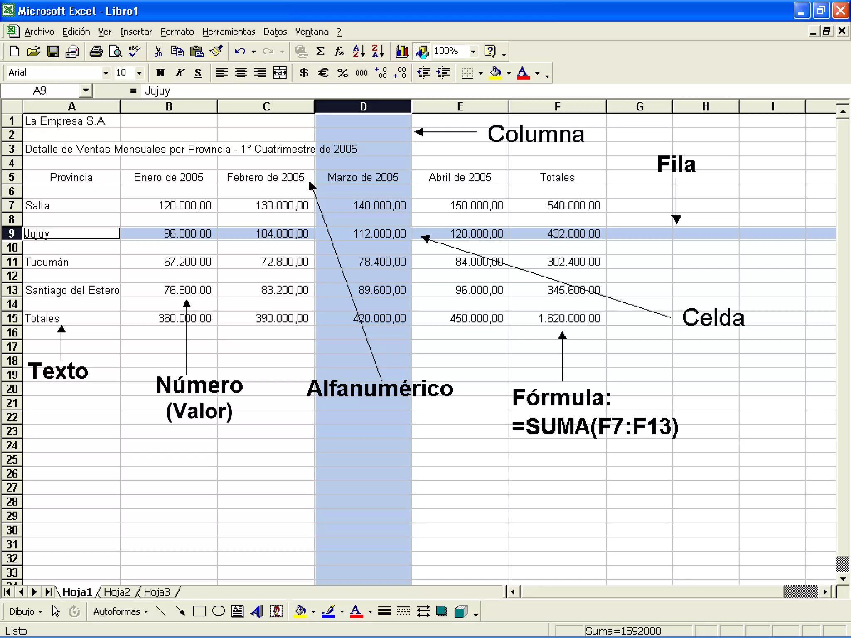This screenshot has height=638, width=851.
Task: Click the Insert WordArt icon
Action: tap(257, 611)
